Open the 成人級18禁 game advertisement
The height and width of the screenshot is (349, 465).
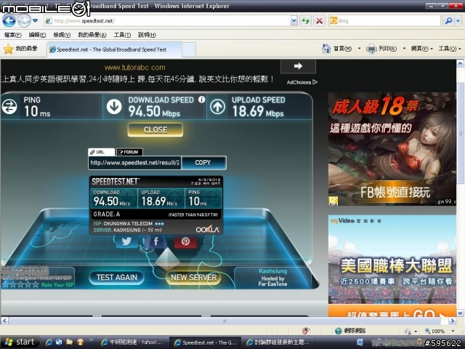coord(392,148)
